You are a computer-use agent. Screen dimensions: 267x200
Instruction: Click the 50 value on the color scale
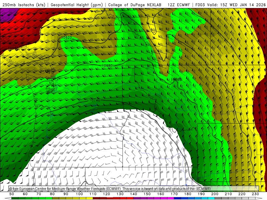[x=12, y=194]
